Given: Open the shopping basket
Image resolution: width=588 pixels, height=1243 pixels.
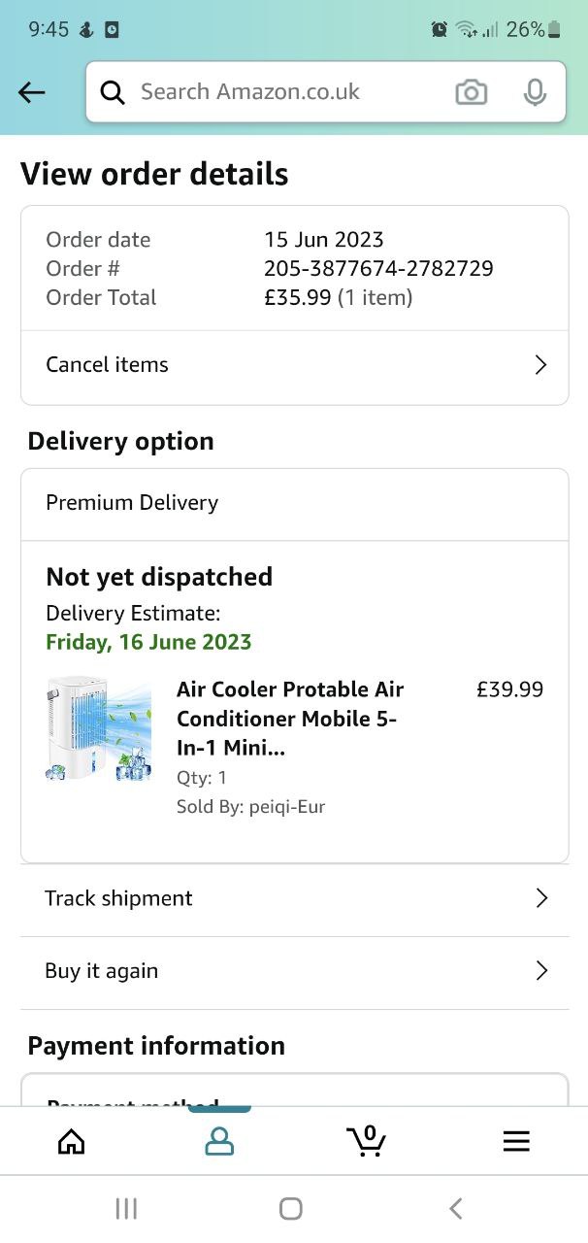Looking at the screenshot, I should point(367,1141).
